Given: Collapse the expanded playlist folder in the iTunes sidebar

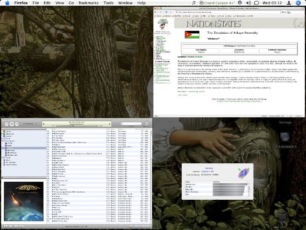Looking at the screenshot, I should click(x=3, y=140).
